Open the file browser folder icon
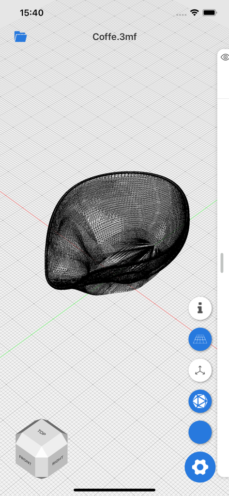The image size is (229, 496). pyautogui.click(x=20, y=37)
